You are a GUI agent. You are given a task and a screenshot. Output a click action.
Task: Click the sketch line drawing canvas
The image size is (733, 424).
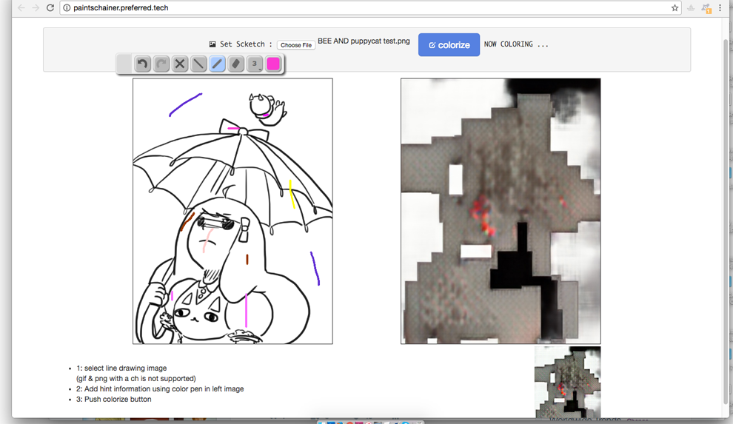(x=232, y=211)
